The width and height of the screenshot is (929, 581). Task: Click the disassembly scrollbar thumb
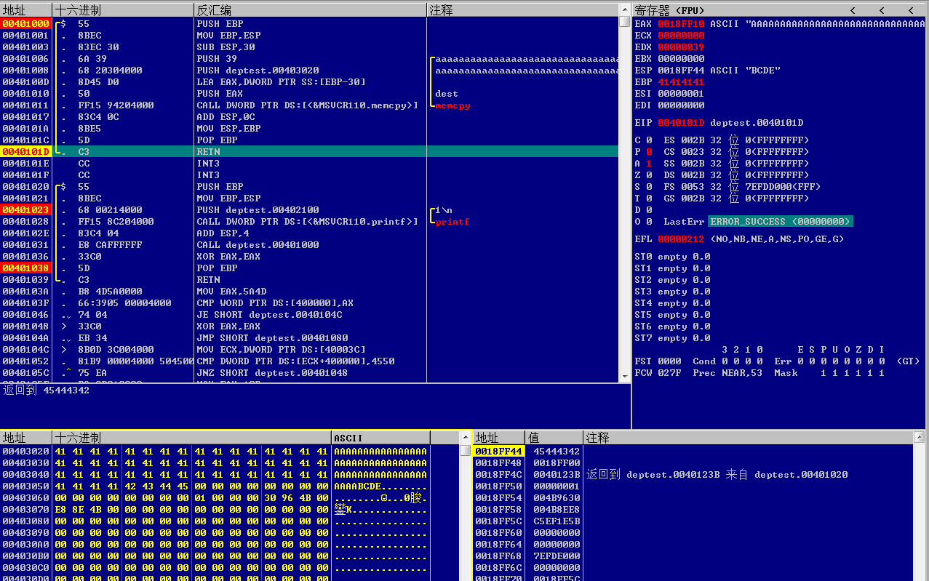pyautogui.click(x=624, y=22)
